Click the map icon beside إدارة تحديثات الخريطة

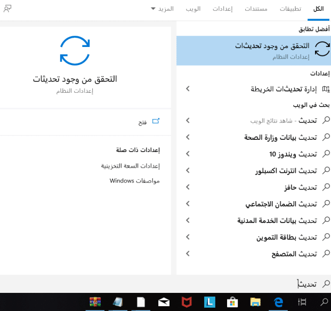326,89
